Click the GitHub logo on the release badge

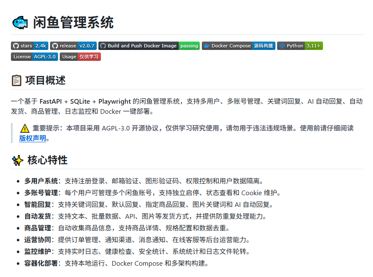[x=55, y=46]
